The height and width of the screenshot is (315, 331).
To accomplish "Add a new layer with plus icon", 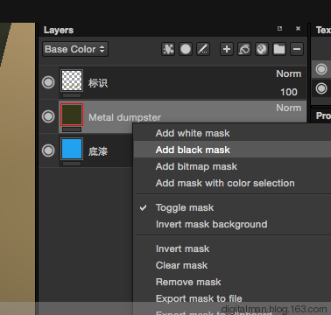I will [x=227, y=49].
